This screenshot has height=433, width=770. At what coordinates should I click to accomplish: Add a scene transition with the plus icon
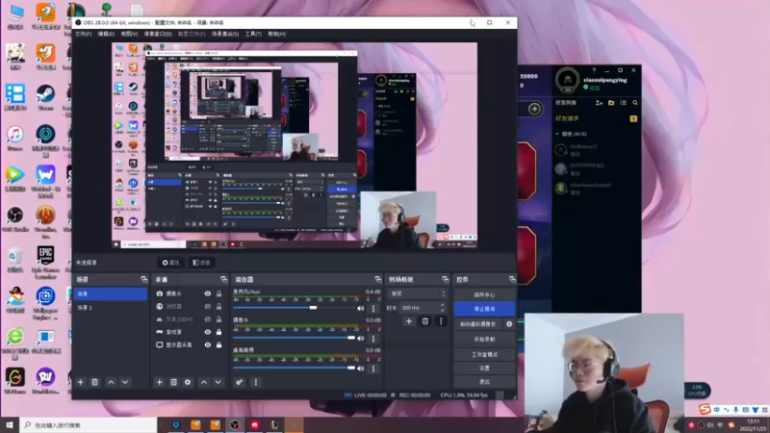408,321
